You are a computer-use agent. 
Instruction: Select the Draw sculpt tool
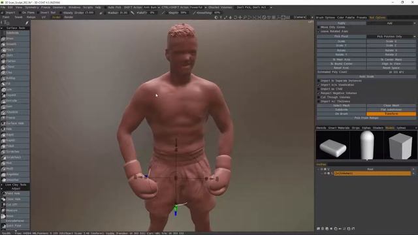click(x=15, y=39)
